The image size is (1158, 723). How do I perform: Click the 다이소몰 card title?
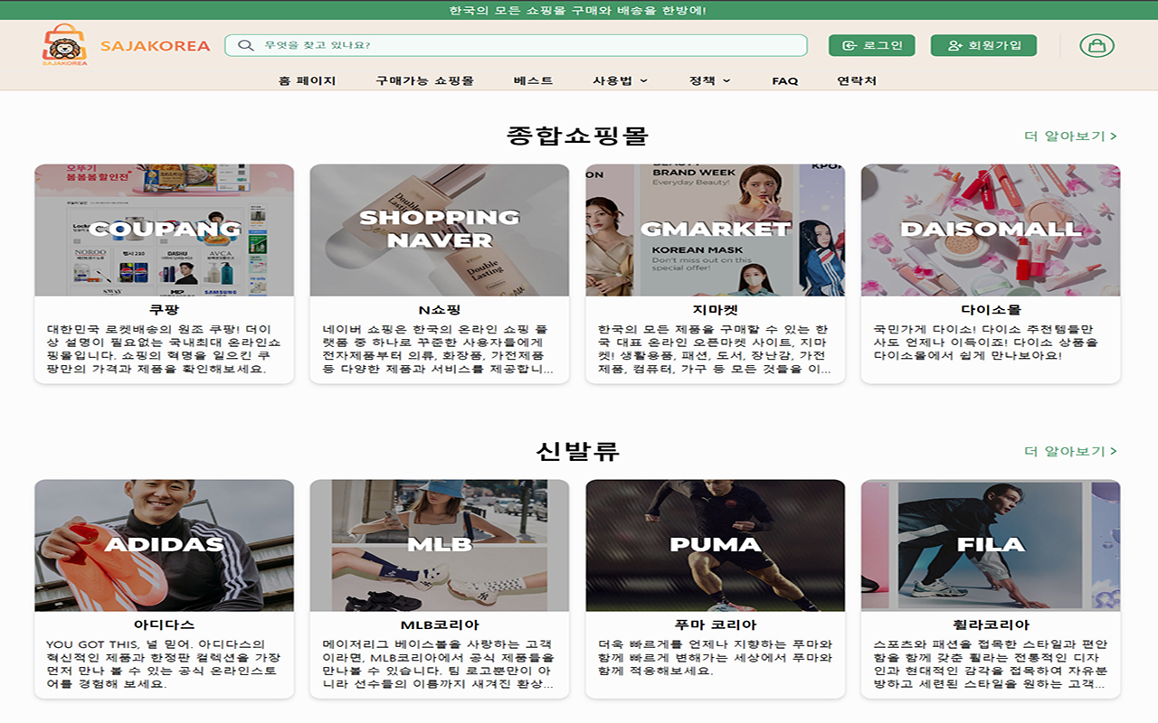991,310
